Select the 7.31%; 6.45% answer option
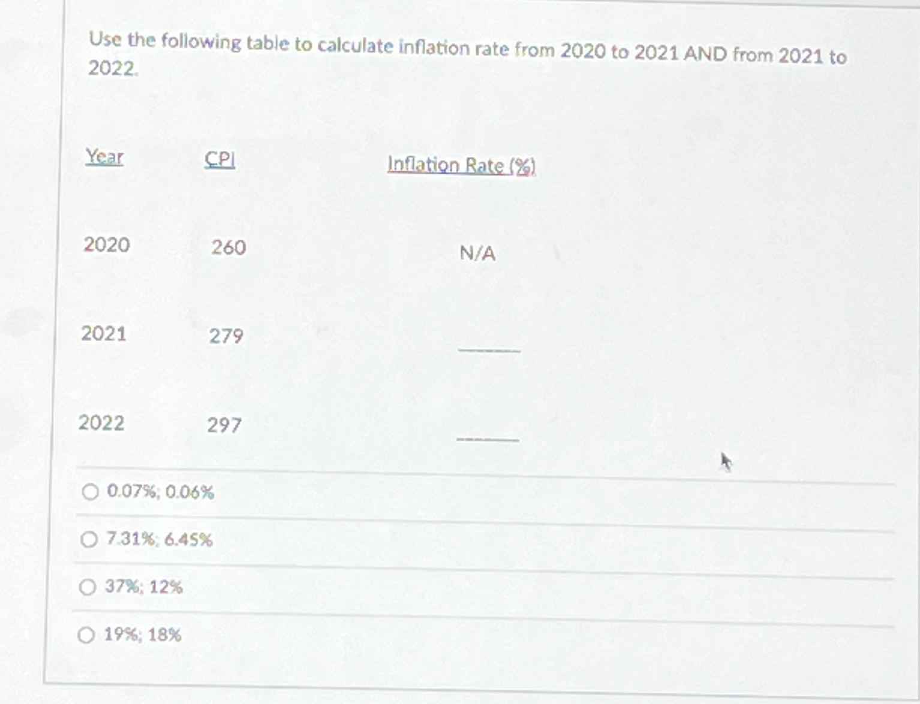 click(88, 539)
